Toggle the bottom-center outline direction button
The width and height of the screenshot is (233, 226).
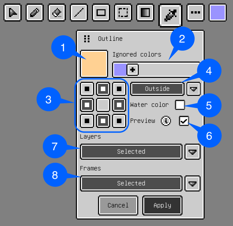point(103,121)
